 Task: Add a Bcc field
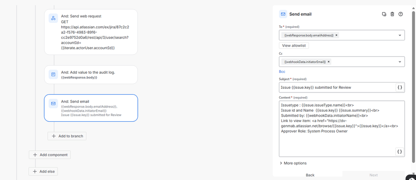[x=282, y=72]
